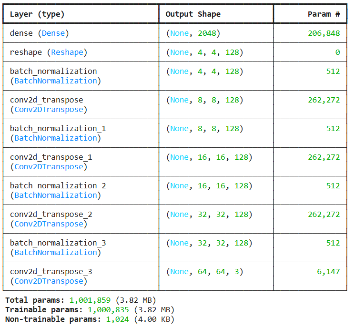
Task: Click the 'batch_normalization_3' layer name
Action: (58, 243)
